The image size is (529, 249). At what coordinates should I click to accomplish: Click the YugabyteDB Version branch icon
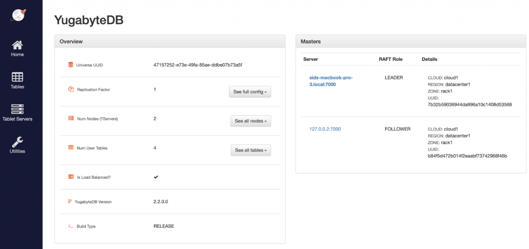click(70, 201)
